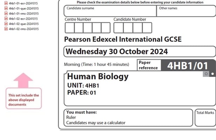This screenshot has height=140, width=216.
Task: Click the PDF icon for 4hb1-02-que-20241015
Action: pos(6,24)
